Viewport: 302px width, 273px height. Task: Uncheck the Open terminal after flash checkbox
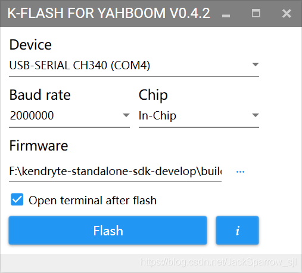(x=17, y=200)
